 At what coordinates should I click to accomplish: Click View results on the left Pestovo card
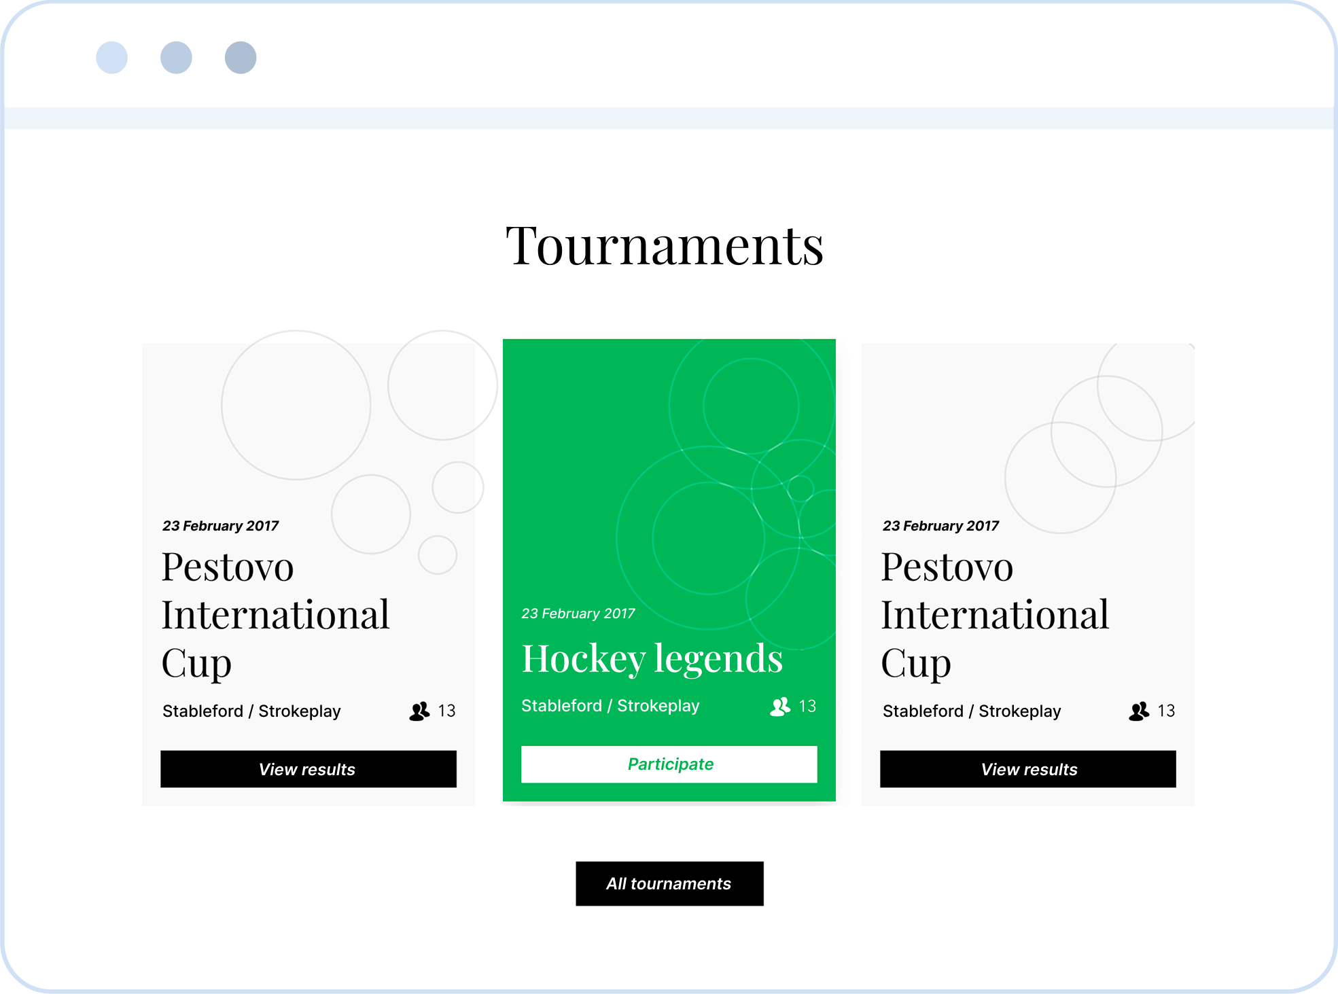[x=308, y=769]
